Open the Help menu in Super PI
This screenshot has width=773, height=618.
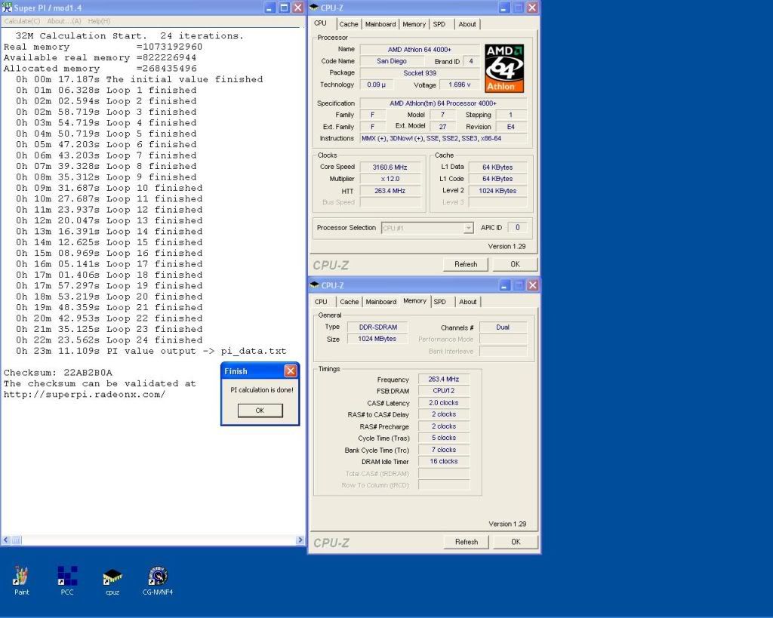point(99,21)
